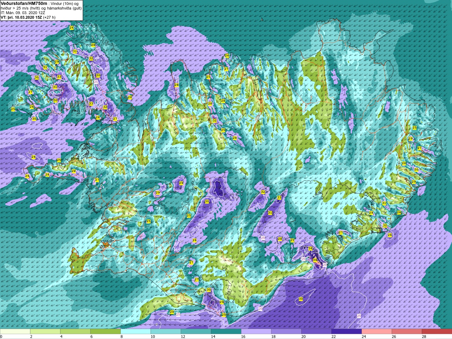Viewport: 452px width, 339px height.
Task: Click the legend tick label '6'
Action: coord(91,337)
